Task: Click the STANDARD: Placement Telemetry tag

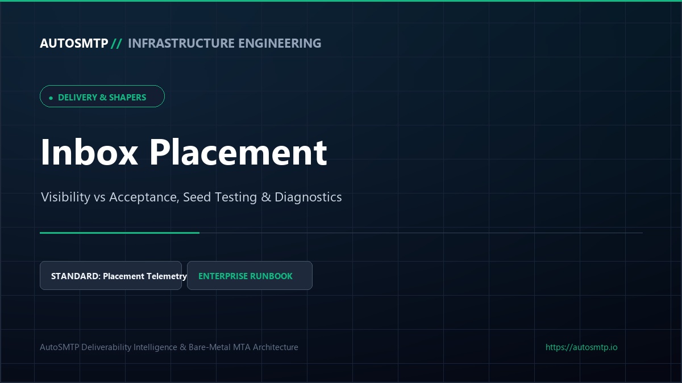Action: (x=111, y=276)
